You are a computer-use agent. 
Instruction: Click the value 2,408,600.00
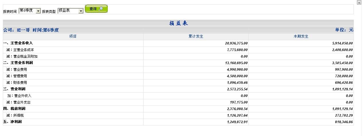(x=342, y=50)
